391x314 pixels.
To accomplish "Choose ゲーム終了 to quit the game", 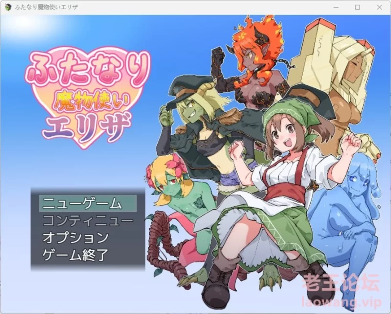I will click(75, 255).
